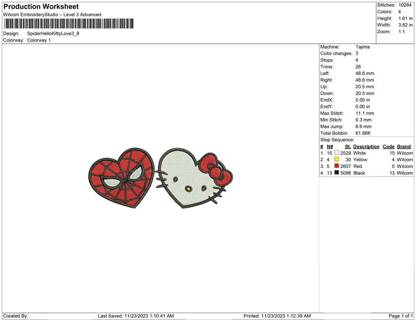Image resolution: width=416 pixels, height=320 pixels.
Task: Click the 'Printed: 11/23/2023 1:12:39 AM' text
Action: [x=277, y=316]
